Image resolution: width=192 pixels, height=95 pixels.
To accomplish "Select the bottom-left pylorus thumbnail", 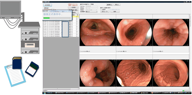I will click(x=98, y=73).
